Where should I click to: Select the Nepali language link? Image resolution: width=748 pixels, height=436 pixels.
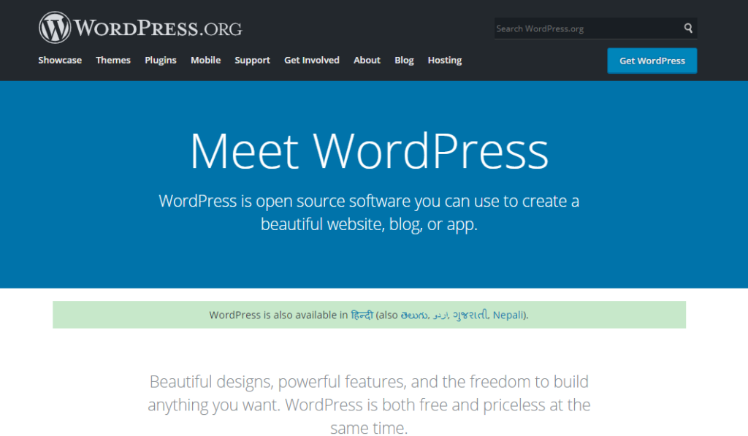point(508,315)
